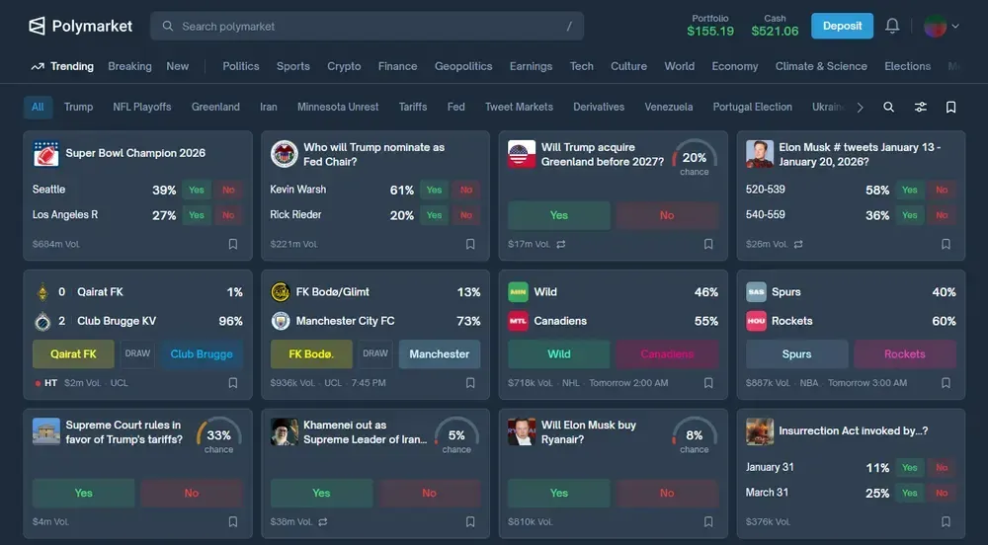Open the Will Elon Musk buy Ryanair title
Screen dimensions: 988x545
point(589,432)
